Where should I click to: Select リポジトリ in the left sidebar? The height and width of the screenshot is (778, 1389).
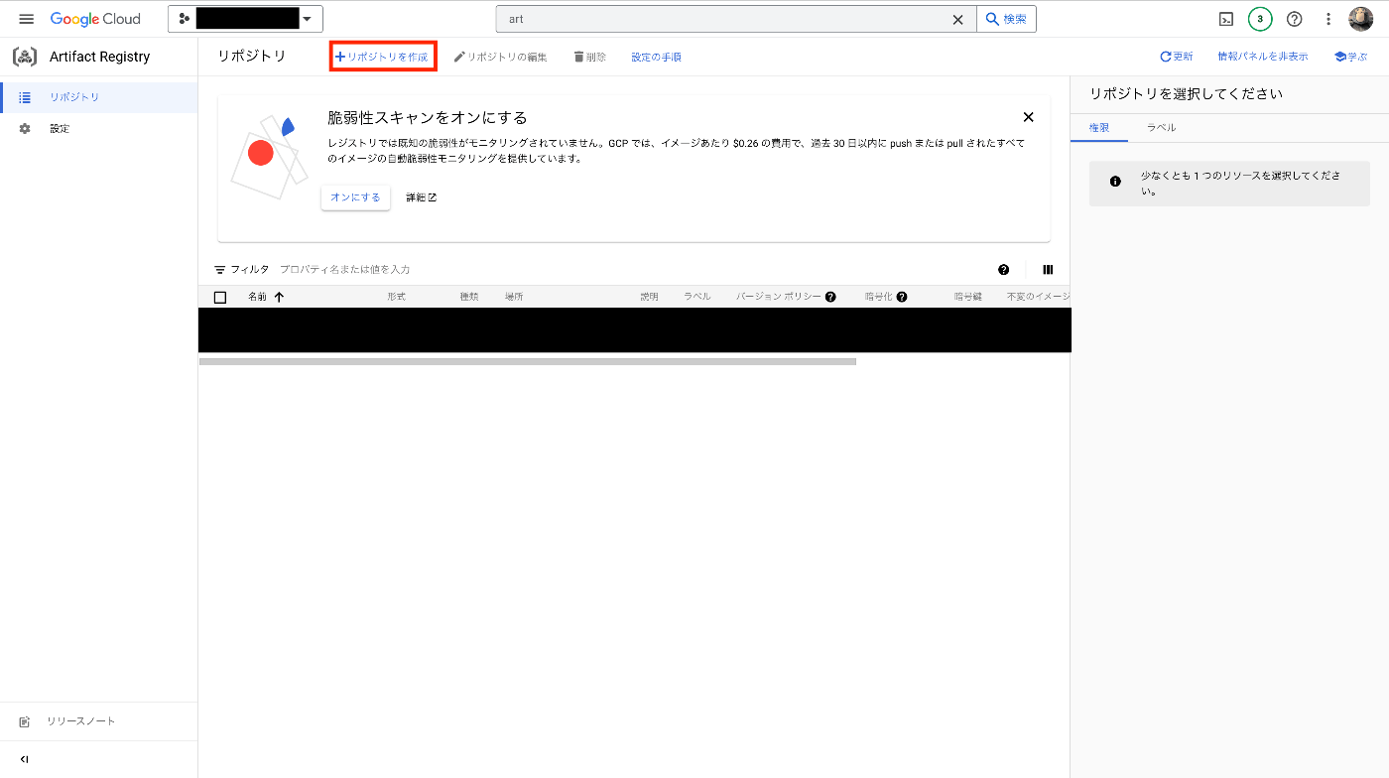coord(99,97)
